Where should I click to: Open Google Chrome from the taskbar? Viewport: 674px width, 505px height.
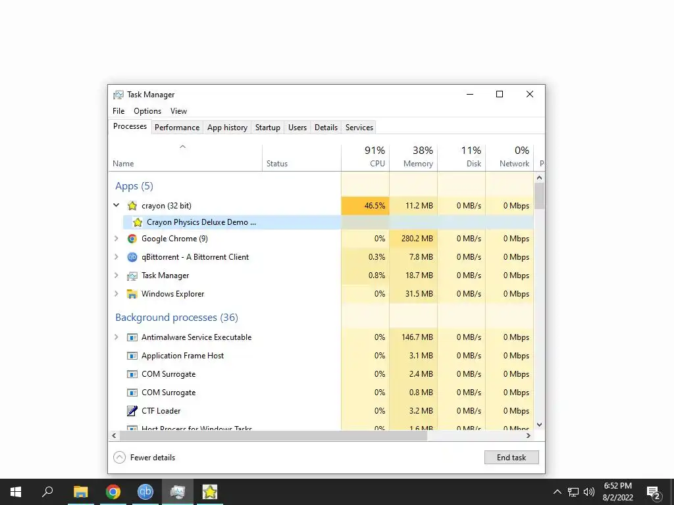(x=113, y=492)
